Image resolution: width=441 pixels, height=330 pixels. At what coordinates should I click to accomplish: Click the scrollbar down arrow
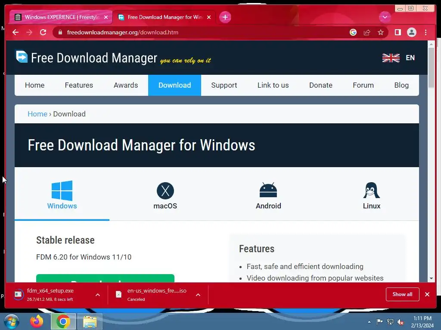click(x=431, y=278)
